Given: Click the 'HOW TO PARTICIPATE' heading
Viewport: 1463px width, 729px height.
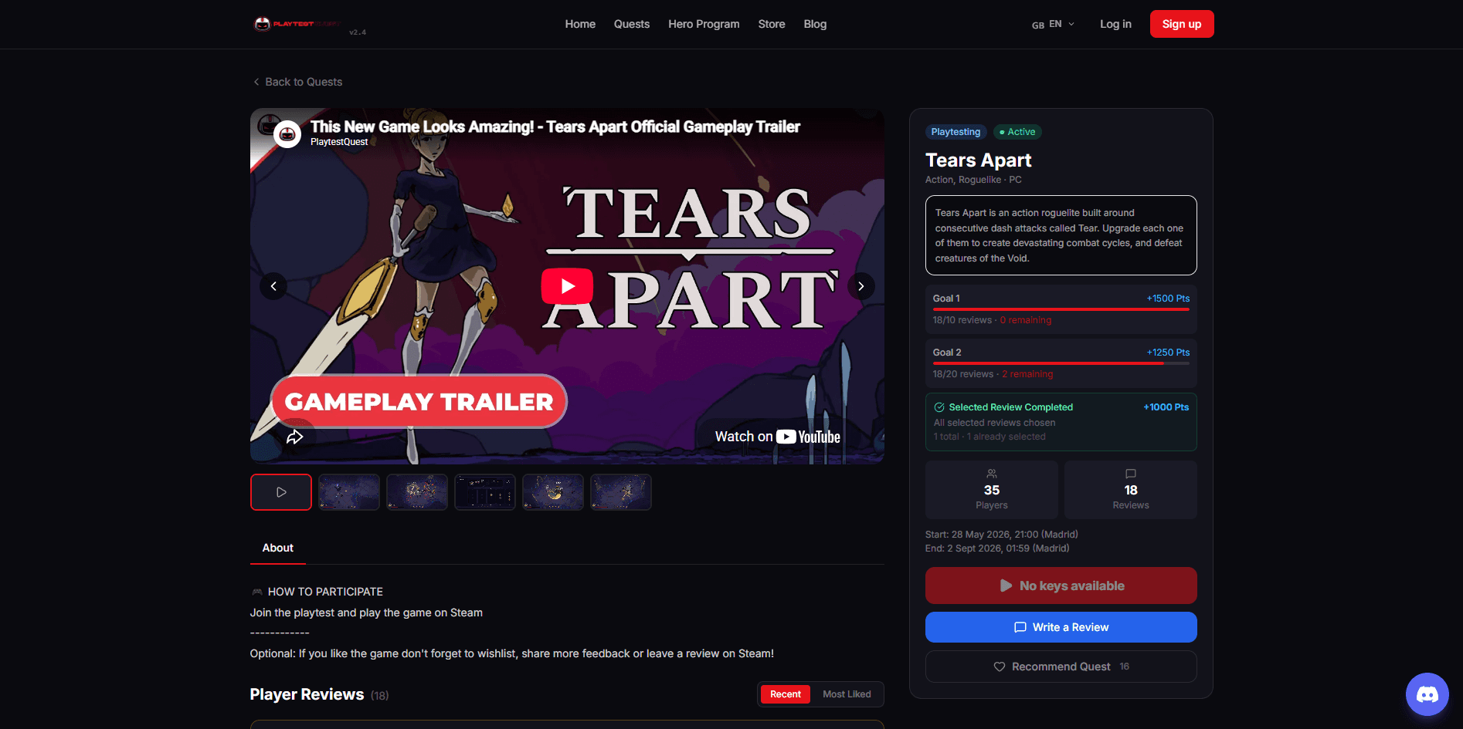Looking at the screenshot, I should click(x=325, y=592).
